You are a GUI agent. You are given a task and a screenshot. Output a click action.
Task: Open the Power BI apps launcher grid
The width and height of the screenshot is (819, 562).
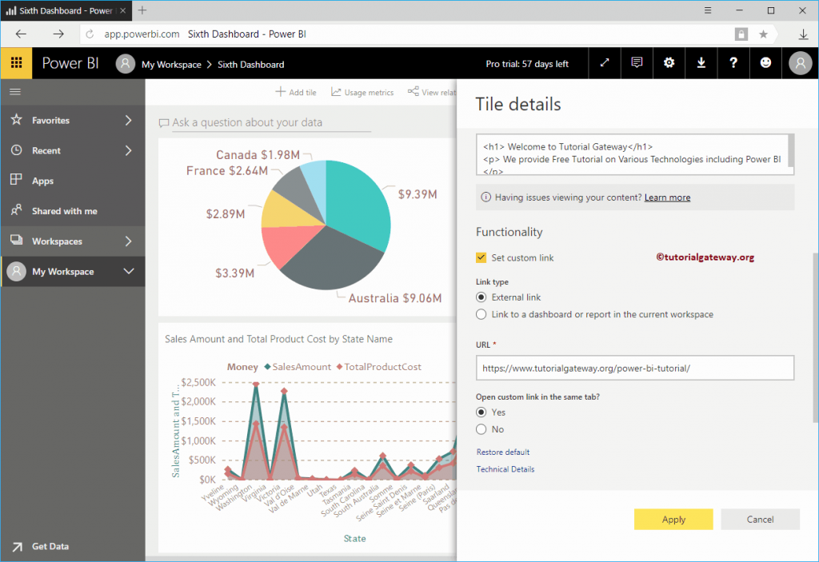pyautogui.click(x=16, y=63)
